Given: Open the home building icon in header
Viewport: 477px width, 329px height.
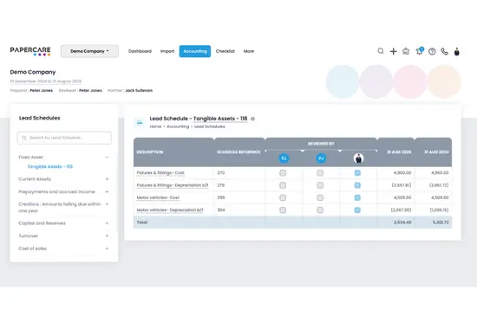Looking at the screenshot, I should click(406, 51).
